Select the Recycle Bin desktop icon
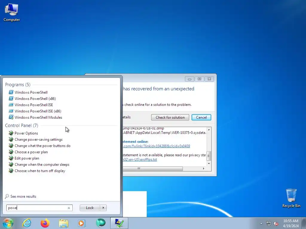 coord(291,198)
